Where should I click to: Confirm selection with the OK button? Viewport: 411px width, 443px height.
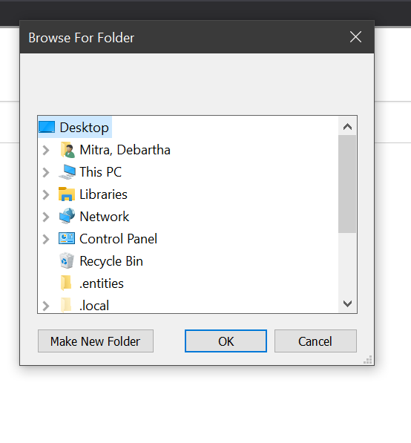(x=226, y=341)
